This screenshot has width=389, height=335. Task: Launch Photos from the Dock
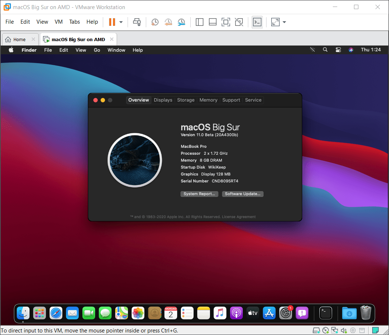[138, 313]
